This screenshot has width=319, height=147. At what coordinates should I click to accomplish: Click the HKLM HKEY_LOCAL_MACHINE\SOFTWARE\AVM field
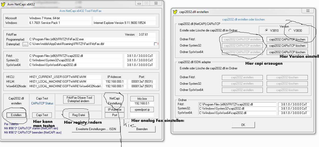(x=65, y=82)
